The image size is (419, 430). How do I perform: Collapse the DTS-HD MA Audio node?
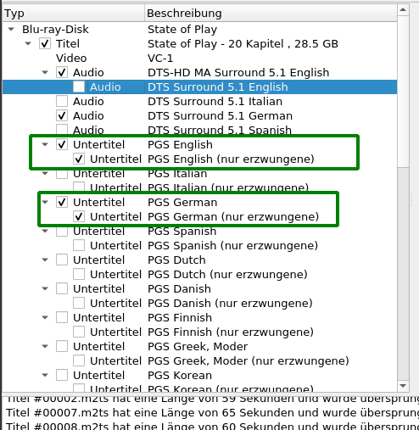pyautogui.click(x=45, y=72)
